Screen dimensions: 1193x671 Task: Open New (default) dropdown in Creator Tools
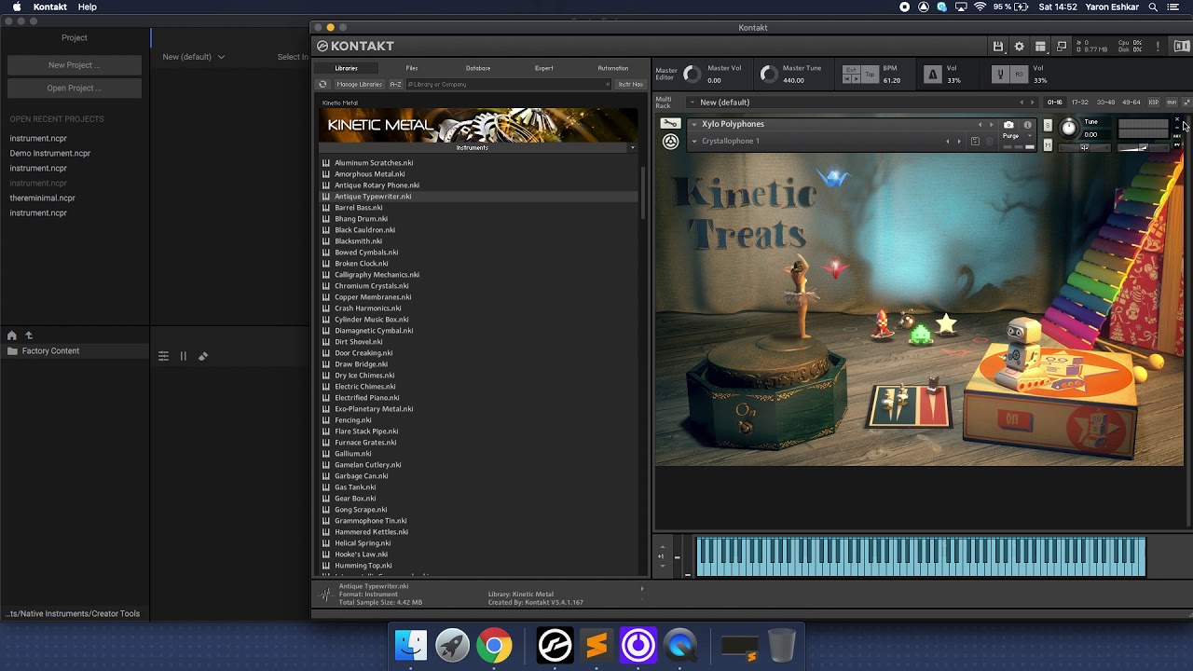(x=194, y=57)
